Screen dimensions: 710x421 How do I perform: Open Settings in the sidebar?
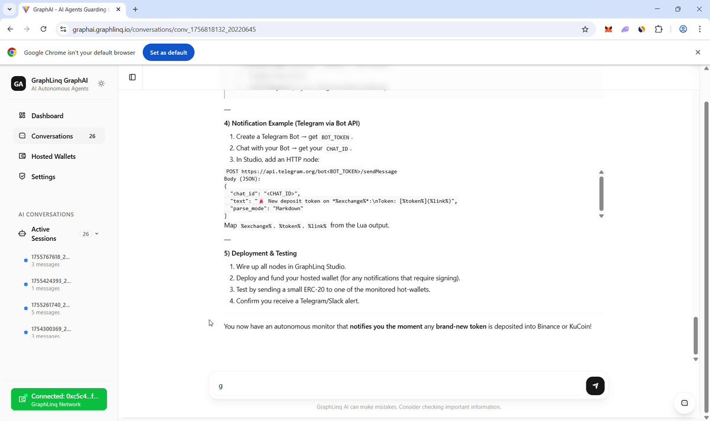59,177
